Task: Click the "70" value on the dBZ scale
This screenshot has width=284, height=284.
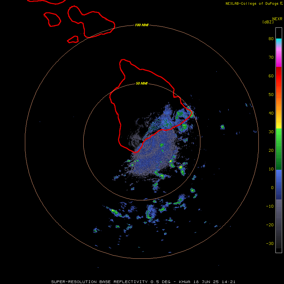Action: [x=271, y=57]
